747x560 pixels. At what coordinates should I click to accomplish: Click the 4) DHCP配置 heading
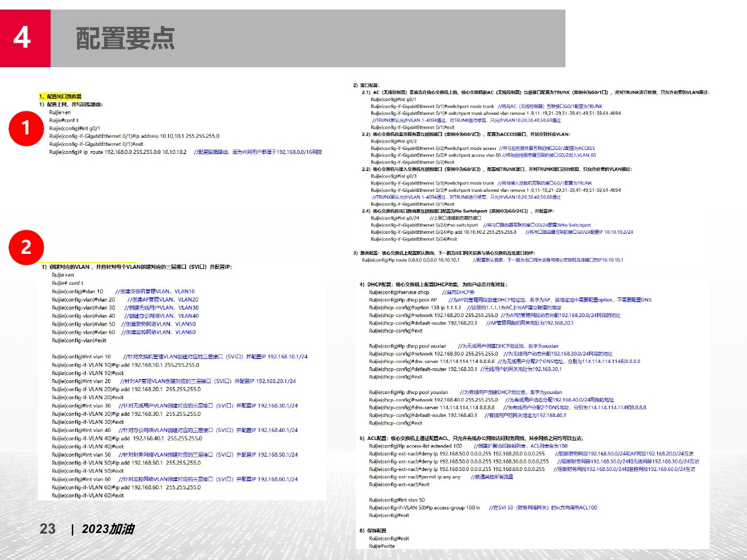click(x=433, y=284)
